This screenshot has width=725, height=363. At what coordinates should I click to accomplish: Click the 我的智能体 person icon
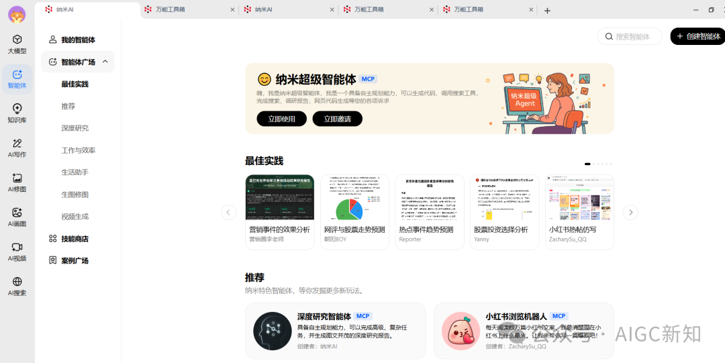point(53,40)
